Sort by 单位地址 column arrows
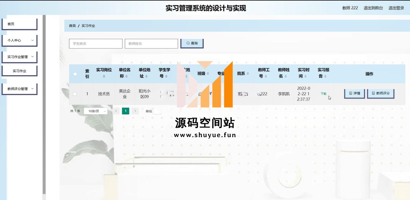 click(146, 76)
